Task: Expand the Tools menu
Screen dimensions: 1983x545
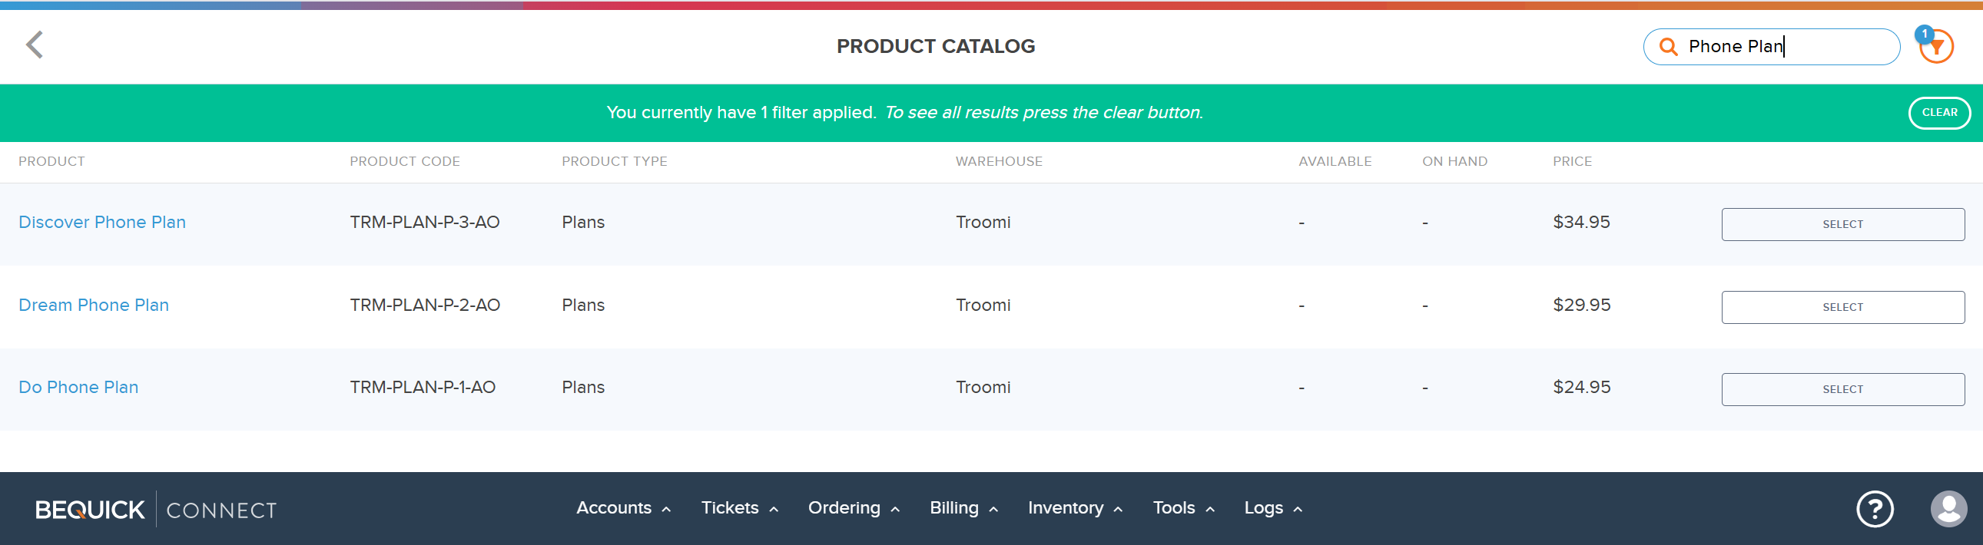Action: pyautogui.click(x=1183, y=508)
